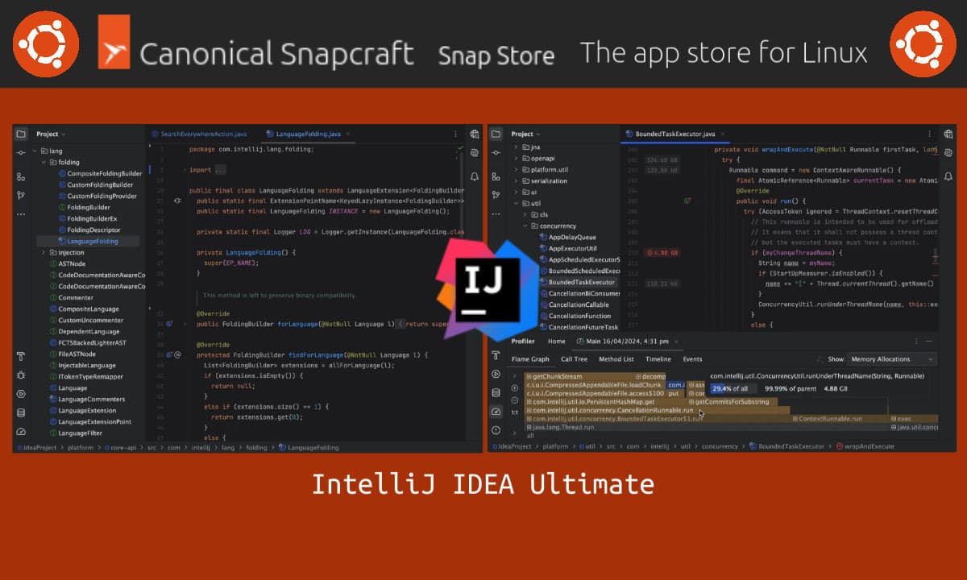
Task: Click the Git branches icon in LanguageFolding window
Action: tap(21, 194)
